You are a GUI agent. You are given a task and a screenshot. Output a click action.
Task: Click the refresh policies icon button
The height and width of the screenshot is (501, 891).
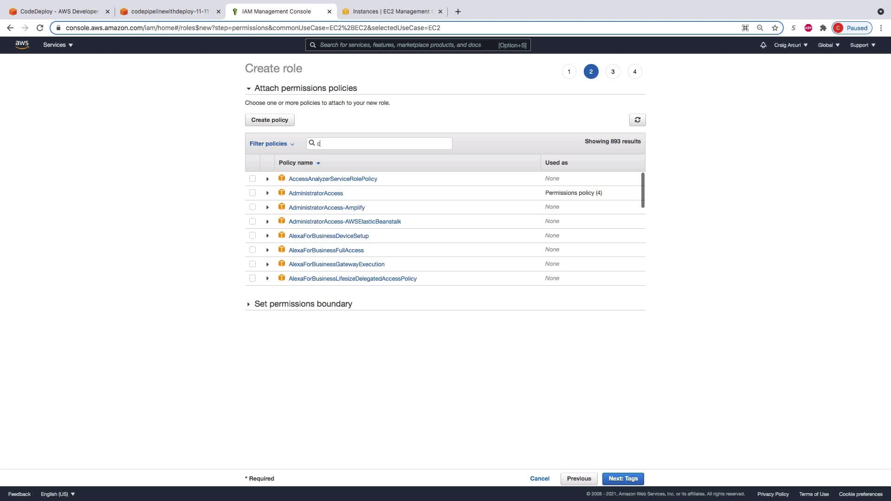click(x=637, y=120)
